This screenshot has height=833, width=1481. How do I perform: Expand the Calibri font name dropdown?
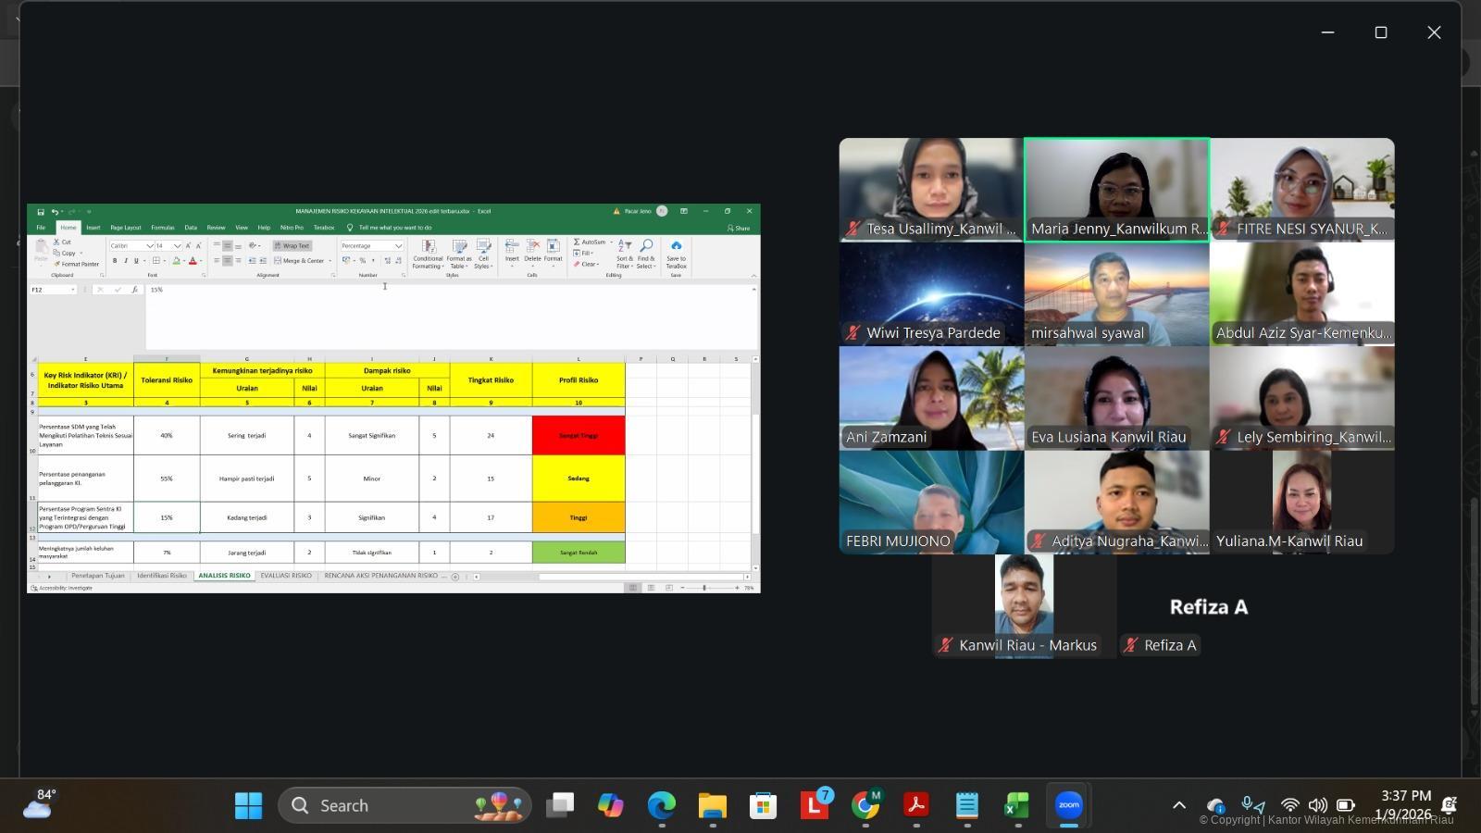(x=149, y=246)
